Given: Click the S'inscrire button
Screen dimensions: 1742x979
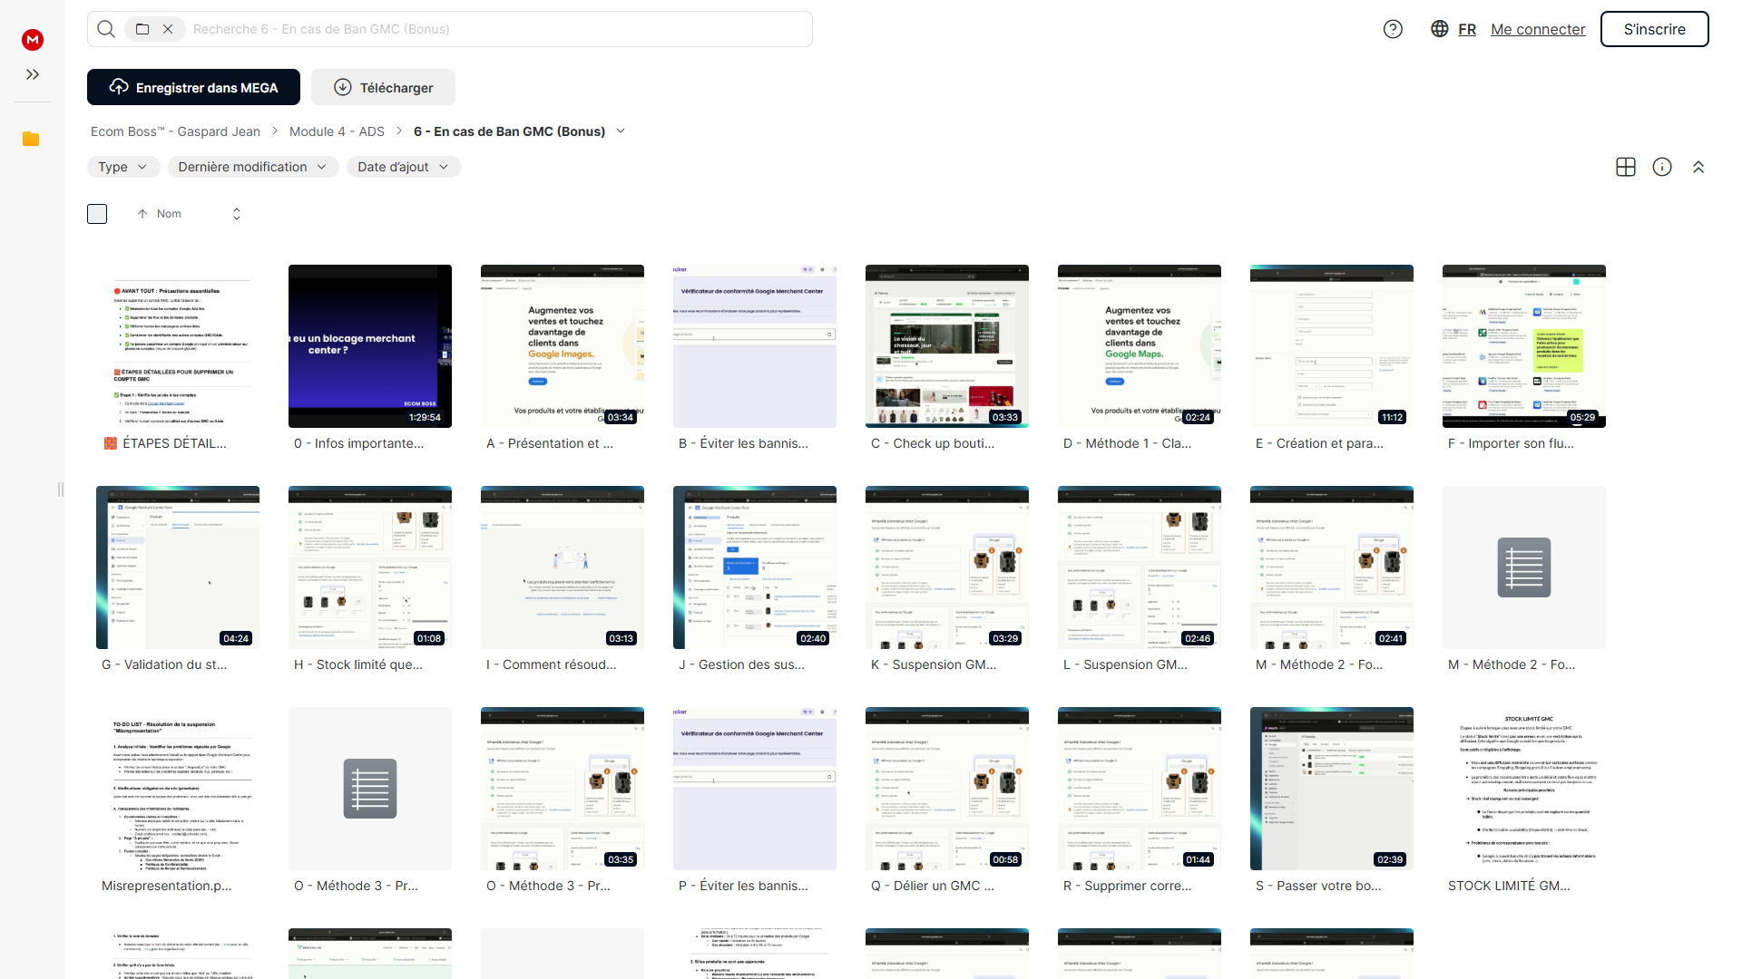Looking at the screenshot, I should 1654,29.
